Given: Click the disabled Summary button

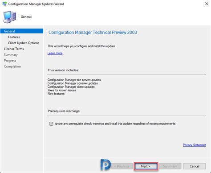Looking at the screenshot, I should click(170, 166).
